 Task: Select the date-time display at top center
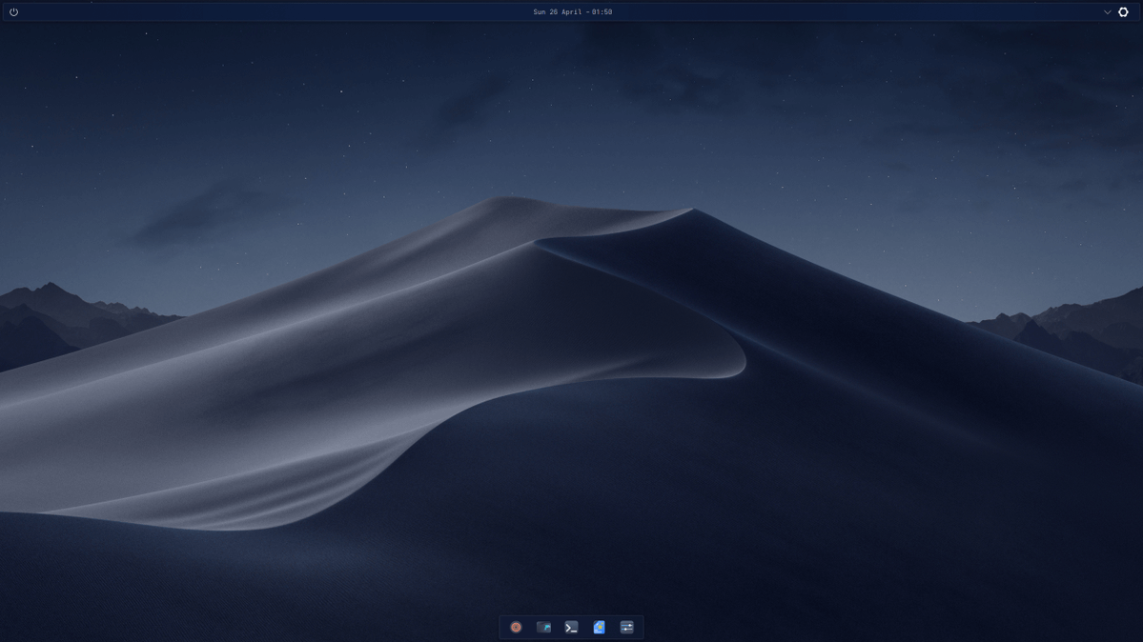coord(571,10)
